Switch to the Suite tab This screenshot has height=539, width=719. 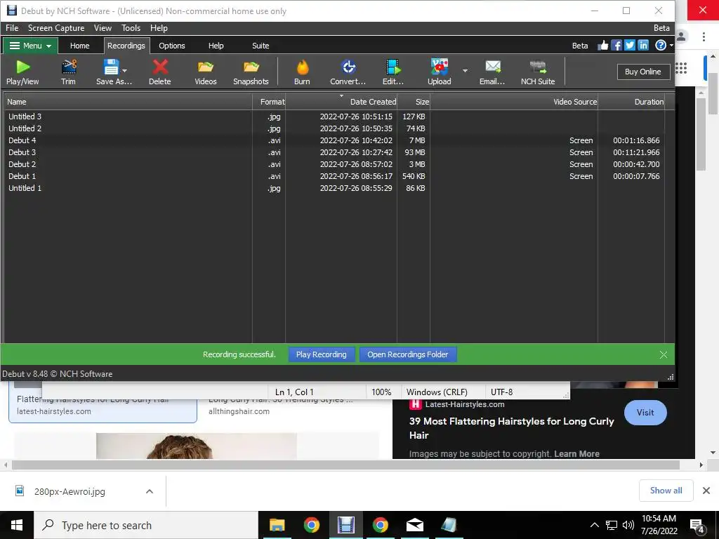[x=260, y=46]
